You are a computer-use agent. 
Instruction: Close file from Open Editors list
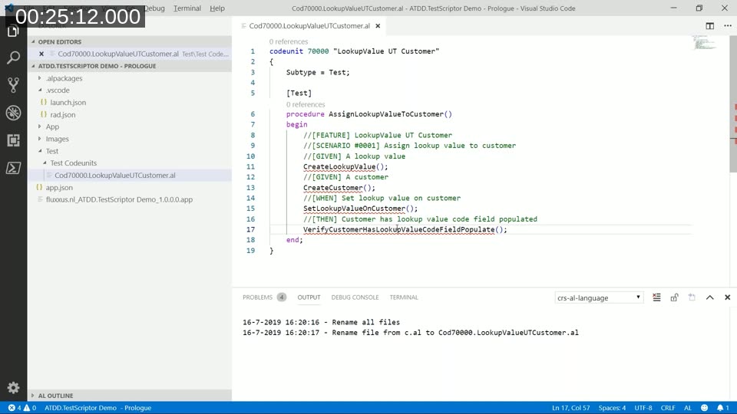[x=41, y=54]
